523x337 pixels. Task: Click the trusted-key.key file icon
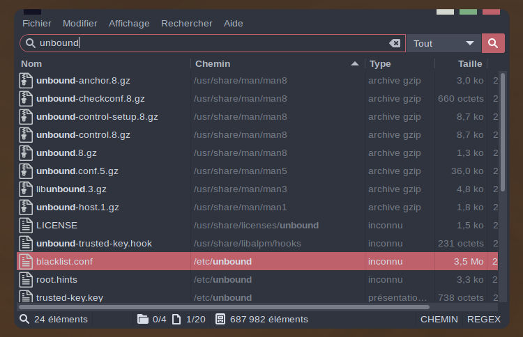point(26,297)
